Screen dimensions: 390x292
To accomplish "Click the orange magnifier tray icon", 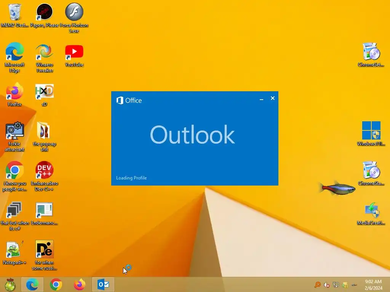I will [x=318, y=284].
